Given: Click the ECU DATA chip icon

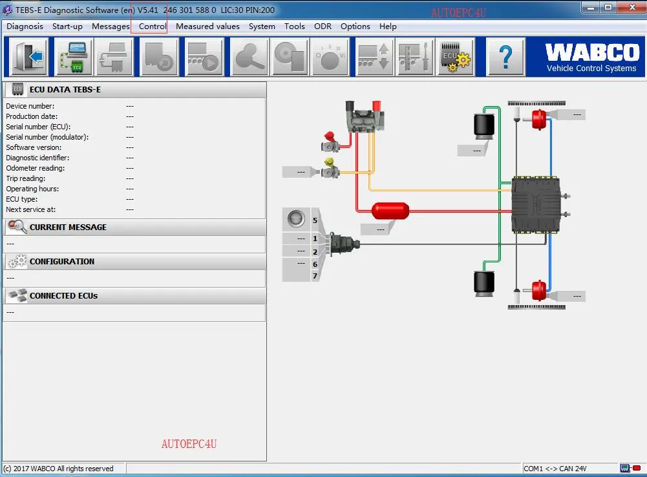Looking at the screenshot, I should 17,89.
